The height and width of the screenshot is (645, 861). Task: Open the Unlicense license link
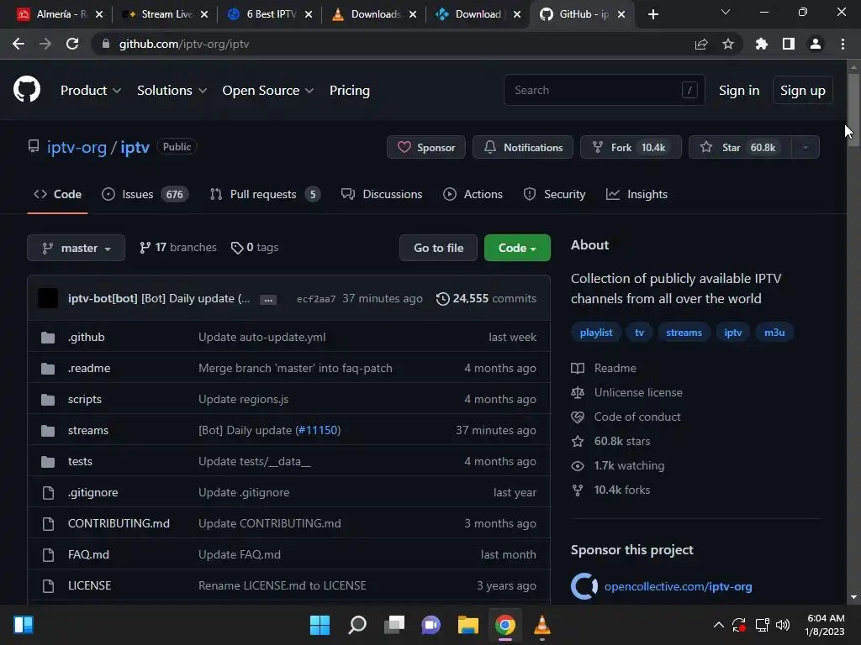[638, 393]
